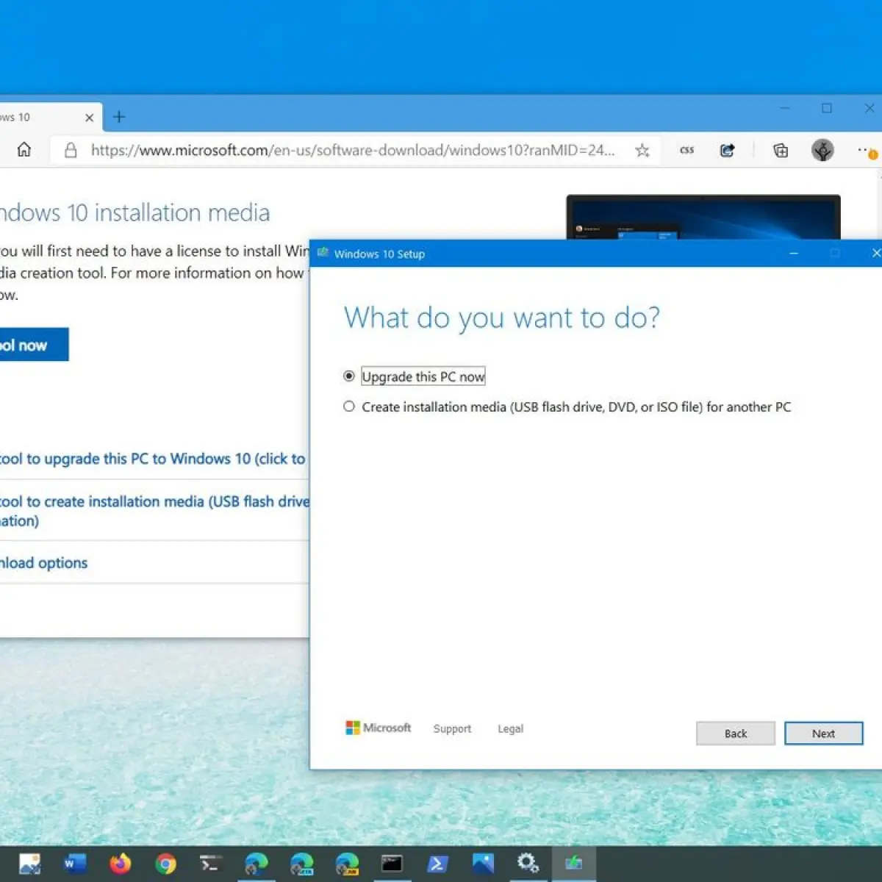Open Microsoft Word from the taskbar
The image size is (882, 882).
coord(75,864)
